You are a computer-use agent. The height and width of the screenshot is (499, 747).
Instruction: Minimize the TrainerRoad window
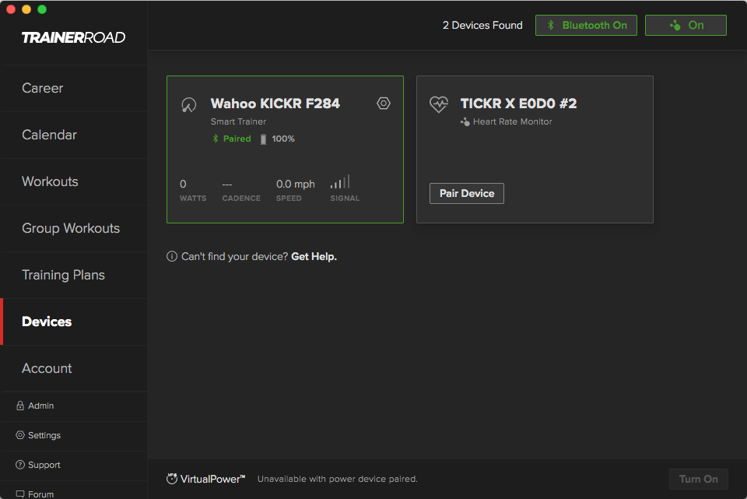coord(26,9)
